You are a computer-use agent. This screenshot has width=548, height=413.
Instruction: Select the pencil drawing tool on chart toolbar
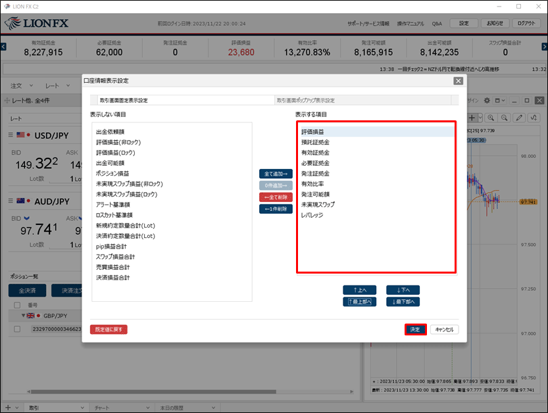(519, 118)
